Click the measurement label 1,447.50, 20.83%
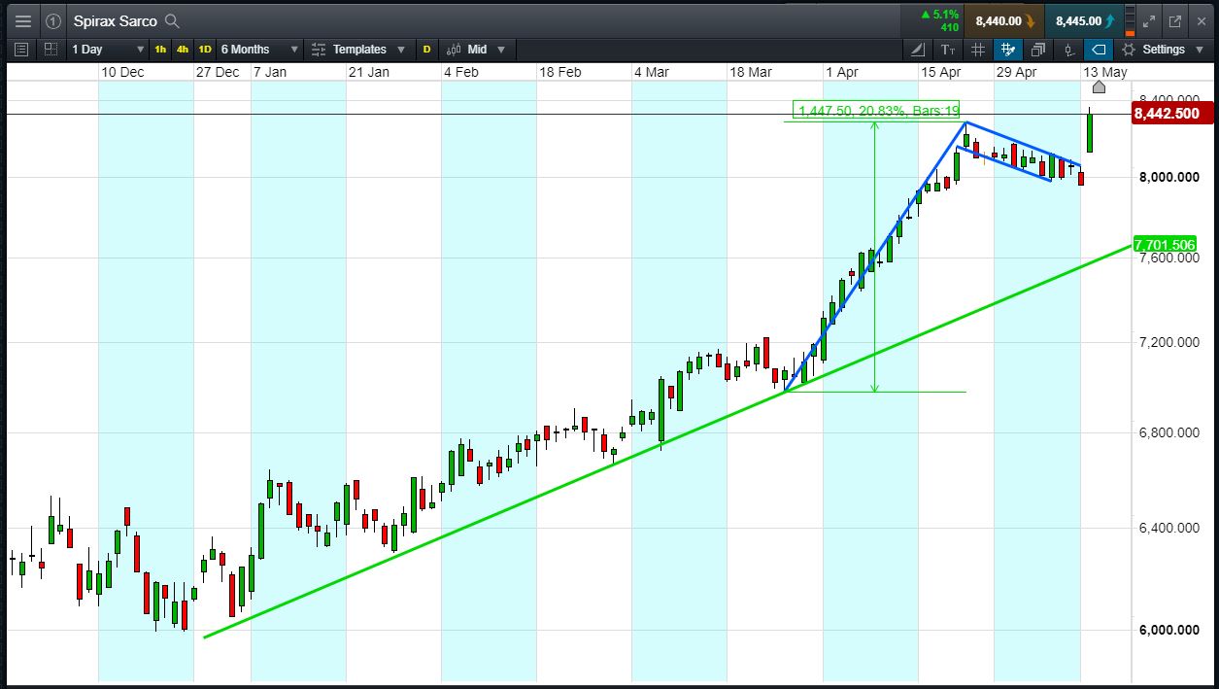The height and width of the screenshot is (689, 1219). click(877, 112)
